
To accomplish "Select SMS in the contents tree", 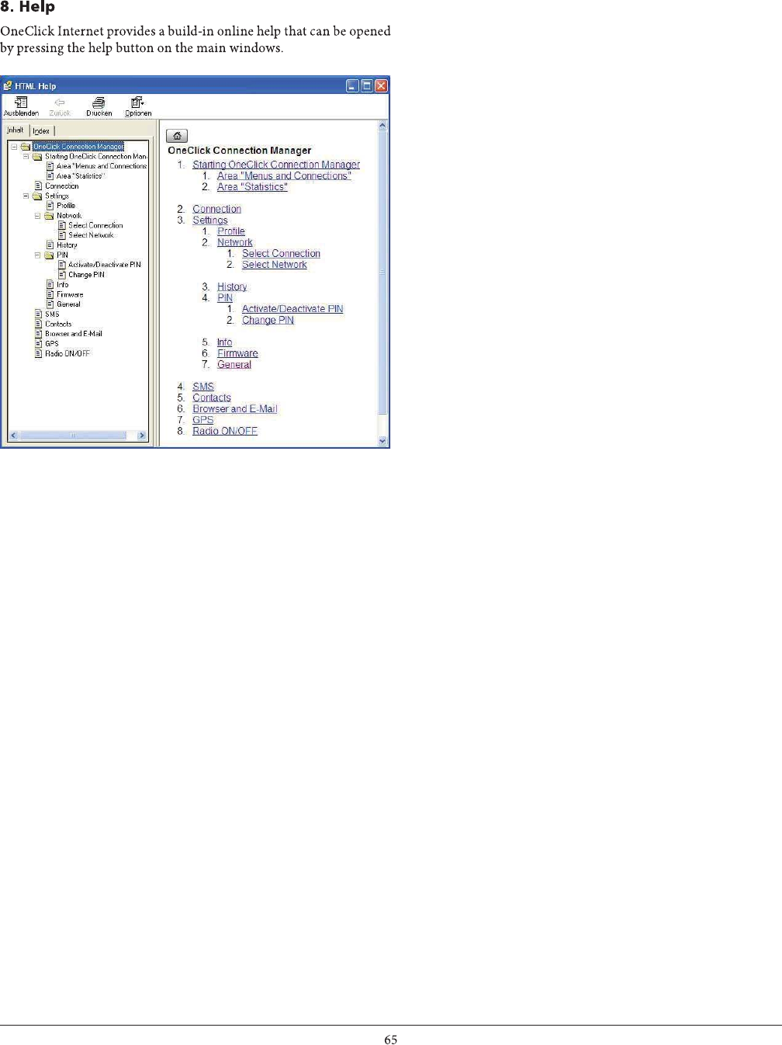I will point(52,314).
